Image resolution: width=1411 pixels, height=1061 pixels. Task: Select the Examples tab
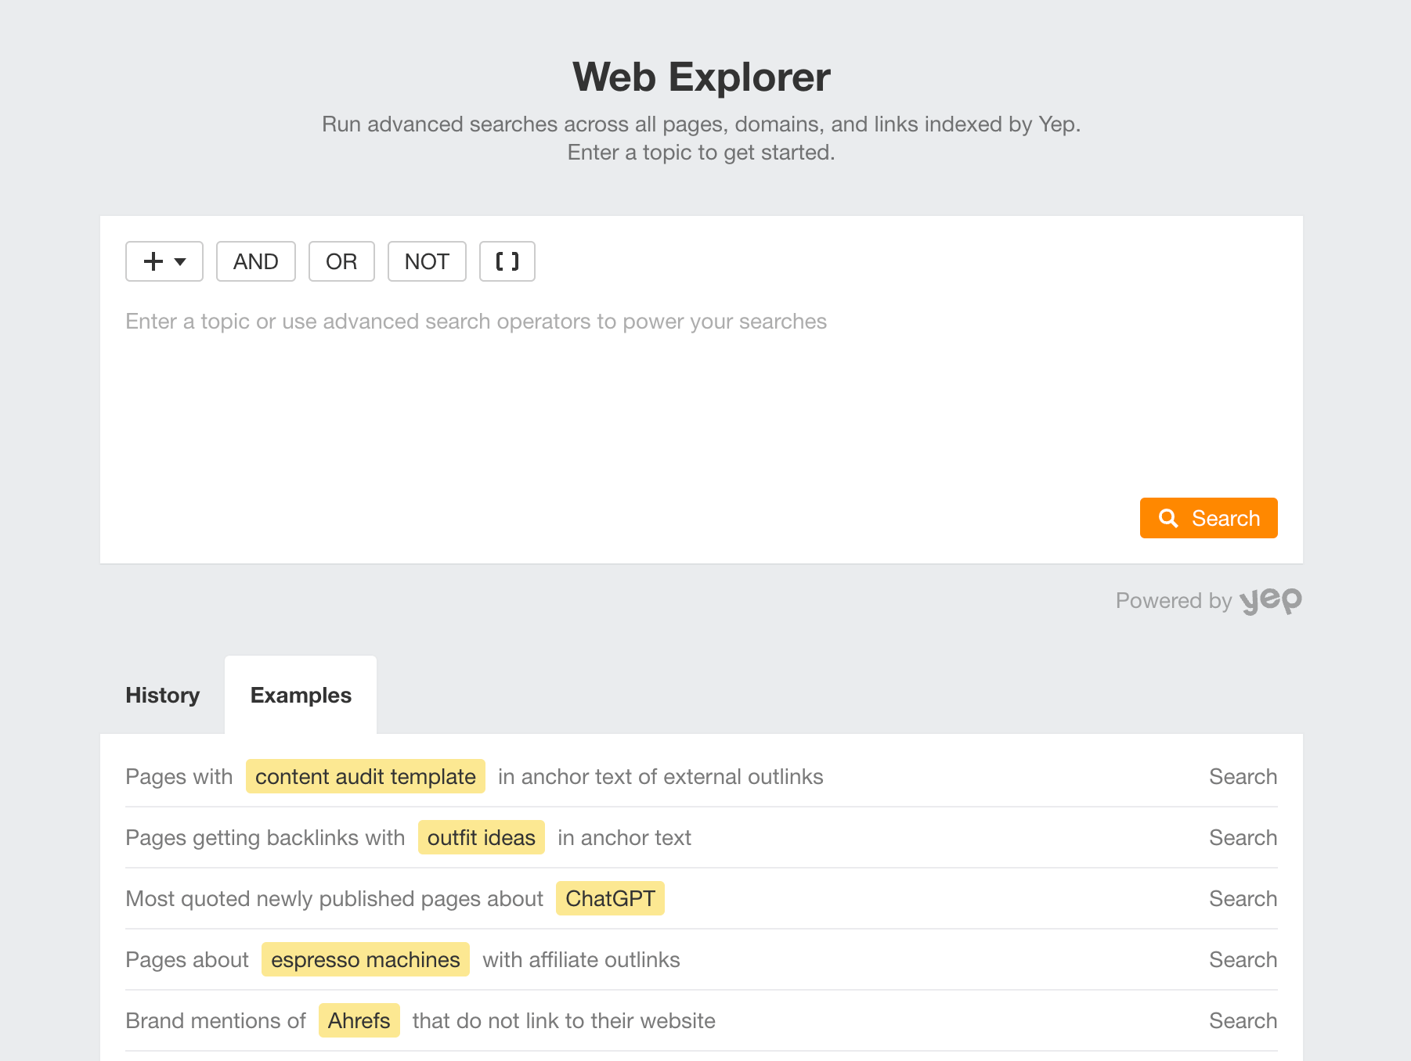[x=301, y=695]
